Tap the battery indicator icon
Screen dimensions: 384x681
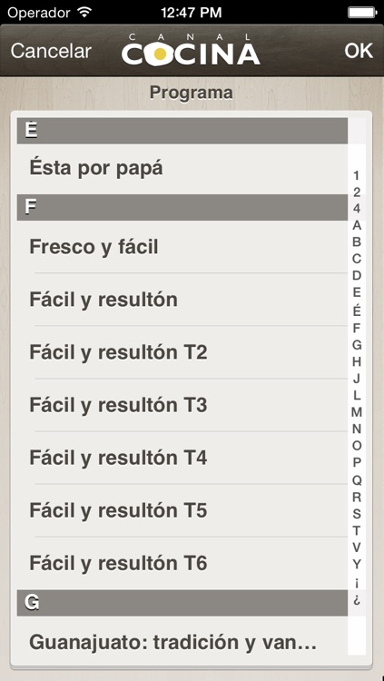[362, 12]
